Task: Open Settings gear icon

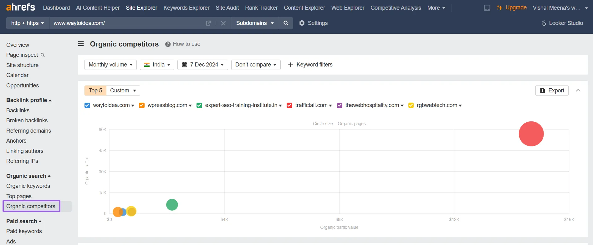Action: pyautogui.click(x=302, y=23)
